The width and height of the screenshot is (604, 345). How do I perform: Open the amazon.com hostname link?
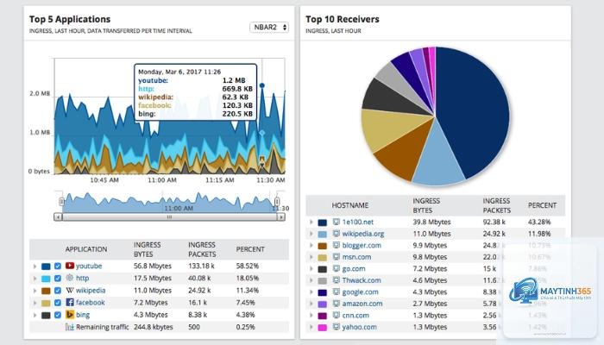click(x=362, y=304)
